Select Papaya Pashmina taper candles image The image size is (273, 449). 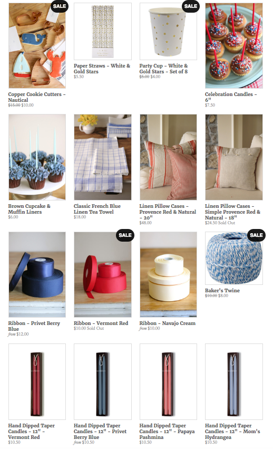(168, 381)
